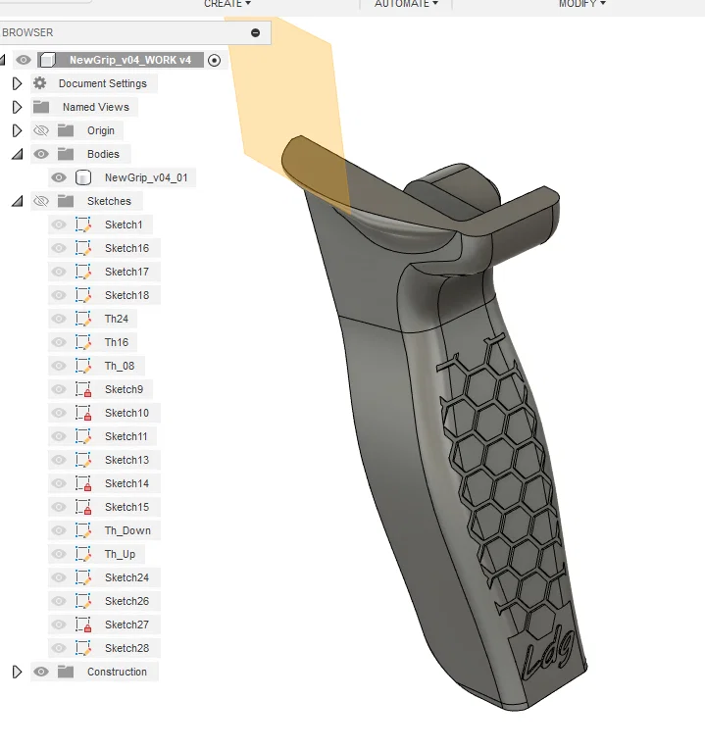705x750 pixels.
Task: Select the Th_Down sketch label
Action: (x=127, y=530)
